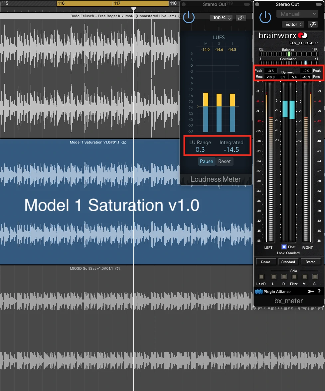325x391 pixels.
Task: Enable the Solo Filter toggle
Action: pos(294,277)
